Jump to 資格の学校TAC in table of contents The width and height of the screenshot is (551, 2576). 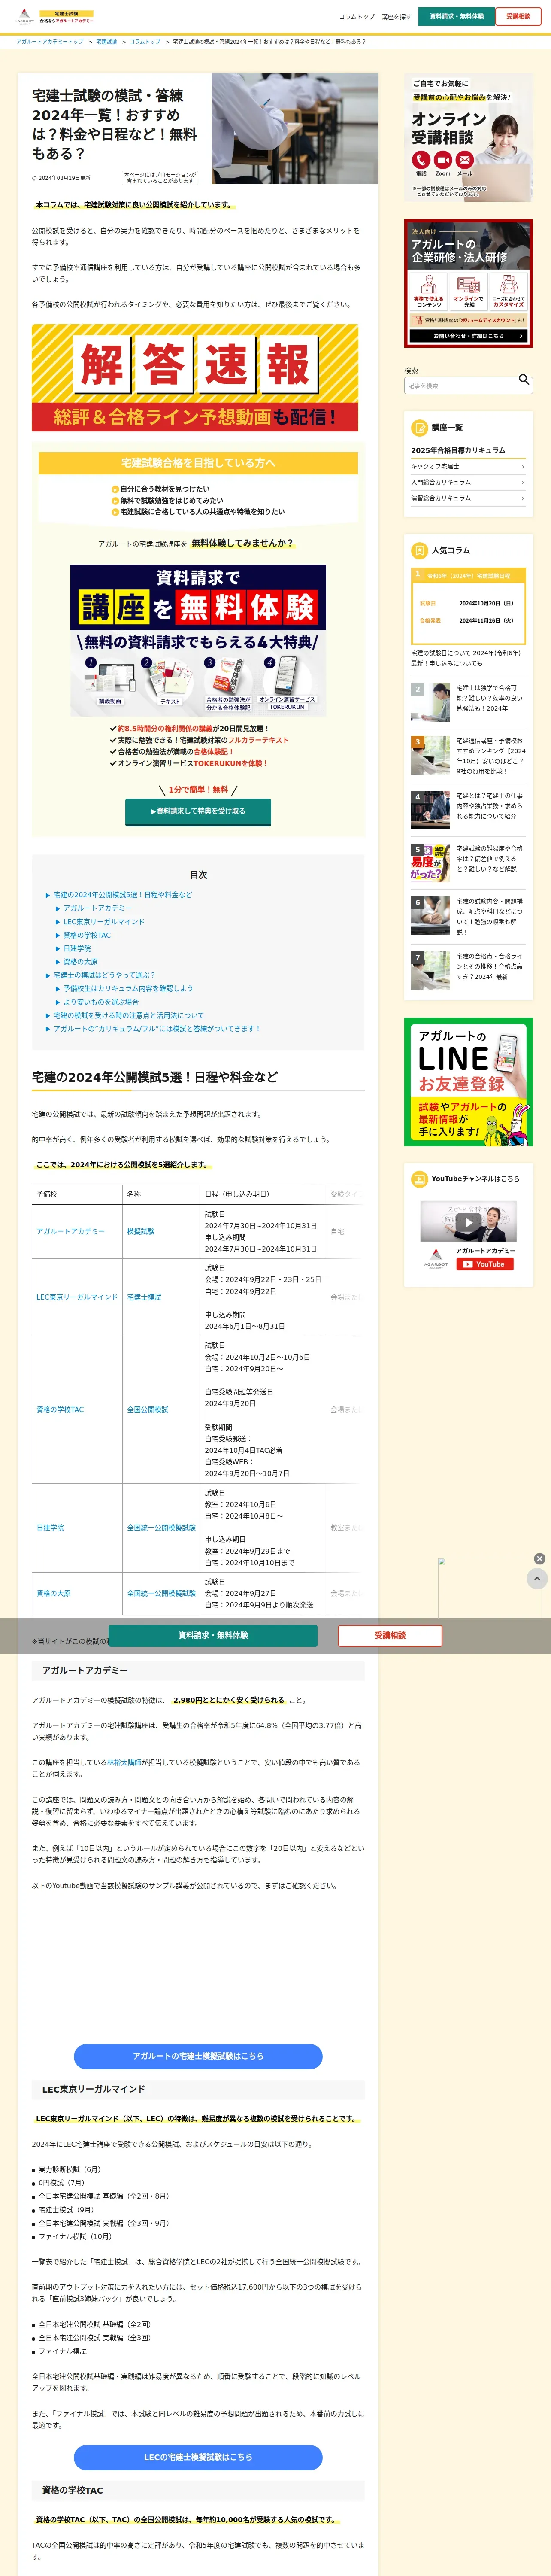87,935
